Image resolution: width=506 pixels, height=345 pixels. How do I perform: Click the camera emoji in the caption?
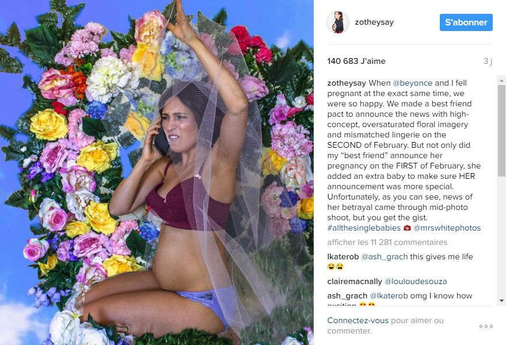pyautogui.click(x=407, y=228)
